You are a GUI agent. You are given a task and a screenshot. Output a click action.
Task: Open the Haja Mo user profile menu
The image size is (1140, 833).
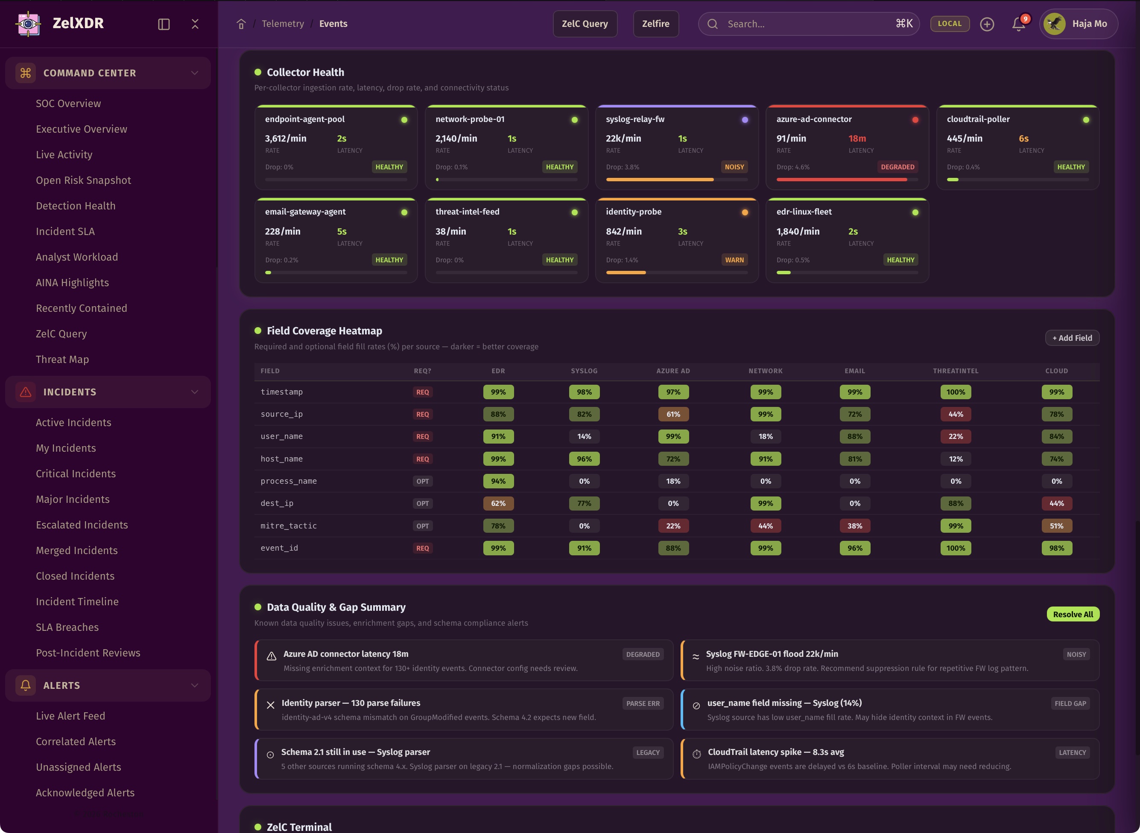(1078, 24)
